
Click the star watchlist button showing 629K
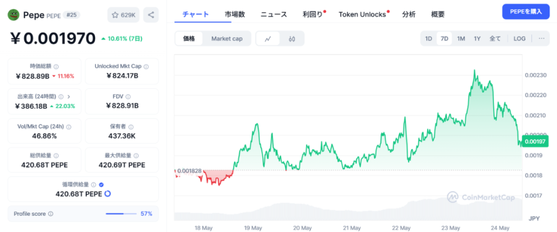point(123,15)
